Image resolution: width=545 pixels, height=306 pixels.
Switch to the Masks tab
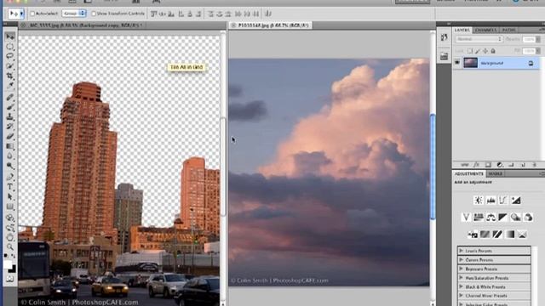[496, 173]
